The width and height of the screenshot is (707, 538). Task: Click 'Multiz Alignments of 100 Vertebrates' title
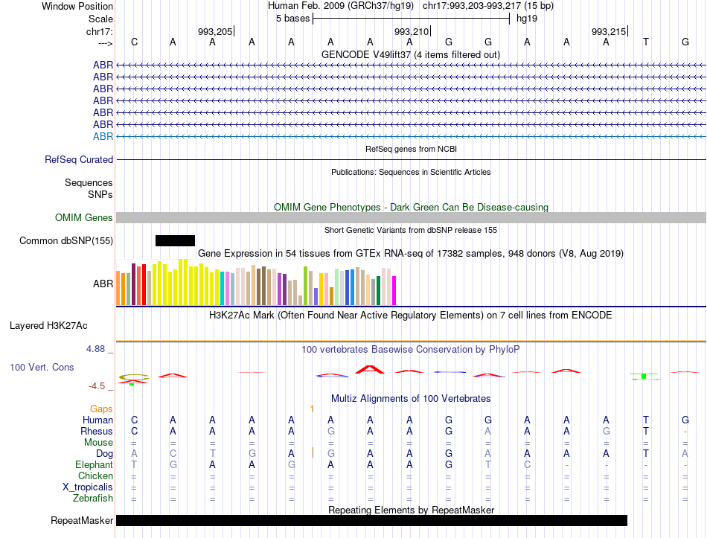(411, 399)
